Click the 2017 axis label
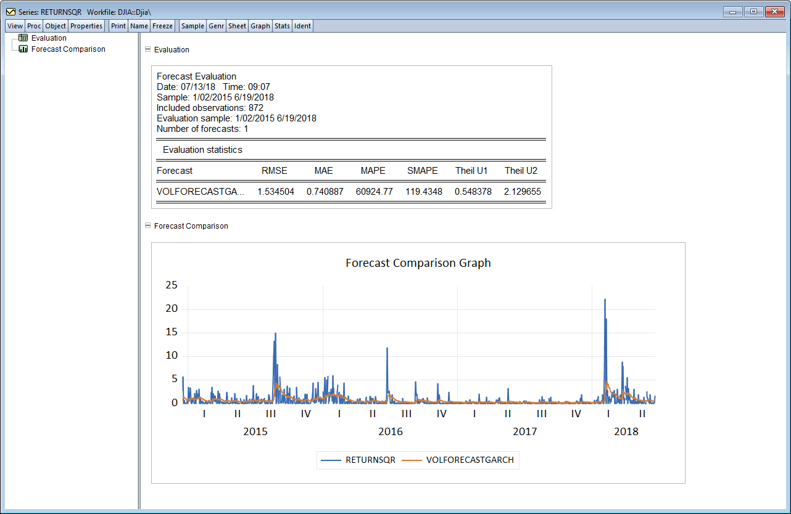The height and width of the screenshot is (514, 791). click(525, 431)
